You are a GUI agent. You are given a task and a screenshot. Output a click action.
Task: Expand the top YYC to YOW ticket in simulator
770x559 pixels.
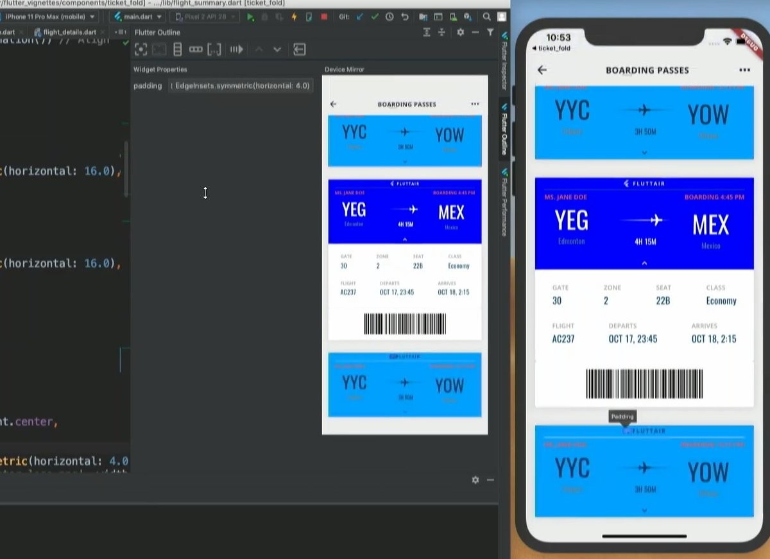[x=644, y=153]
